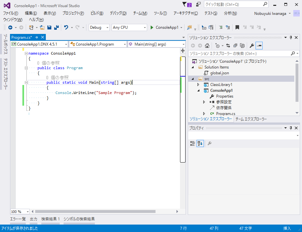The height and width of the screenshot is (232, 302).
Task: Pin the Program.cs tab
Action: [37, 37]
